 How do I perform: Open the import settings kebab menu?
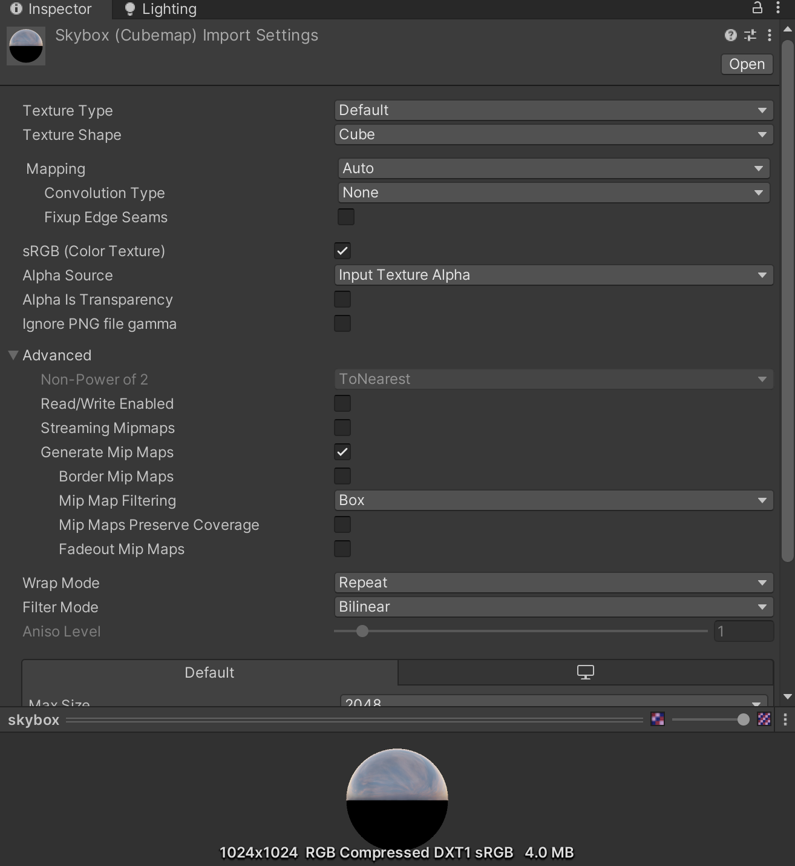(x=770, y=35)
